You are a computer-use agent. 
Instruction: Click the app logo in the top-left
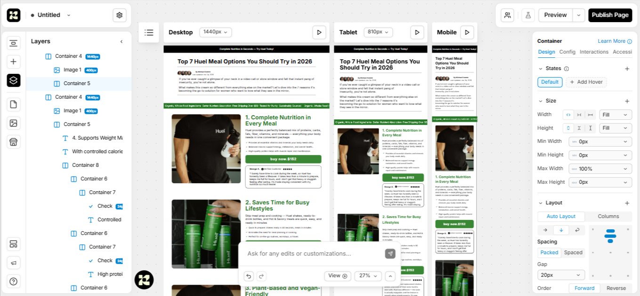[14, 15]
